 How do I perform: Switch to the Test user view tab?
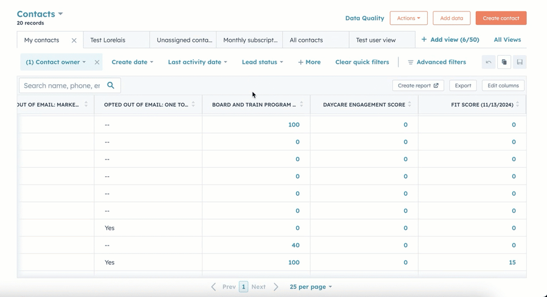[382, 40]
